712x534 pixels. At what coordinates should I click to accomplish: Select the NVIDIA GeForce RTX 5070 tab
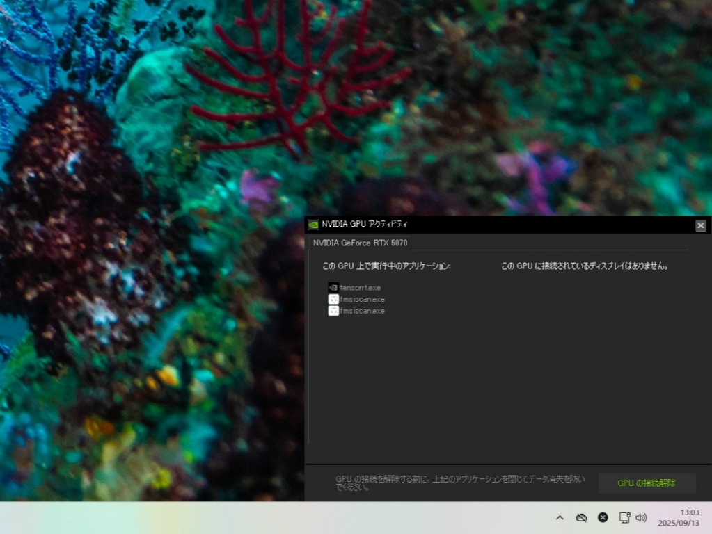coord(360,243)
